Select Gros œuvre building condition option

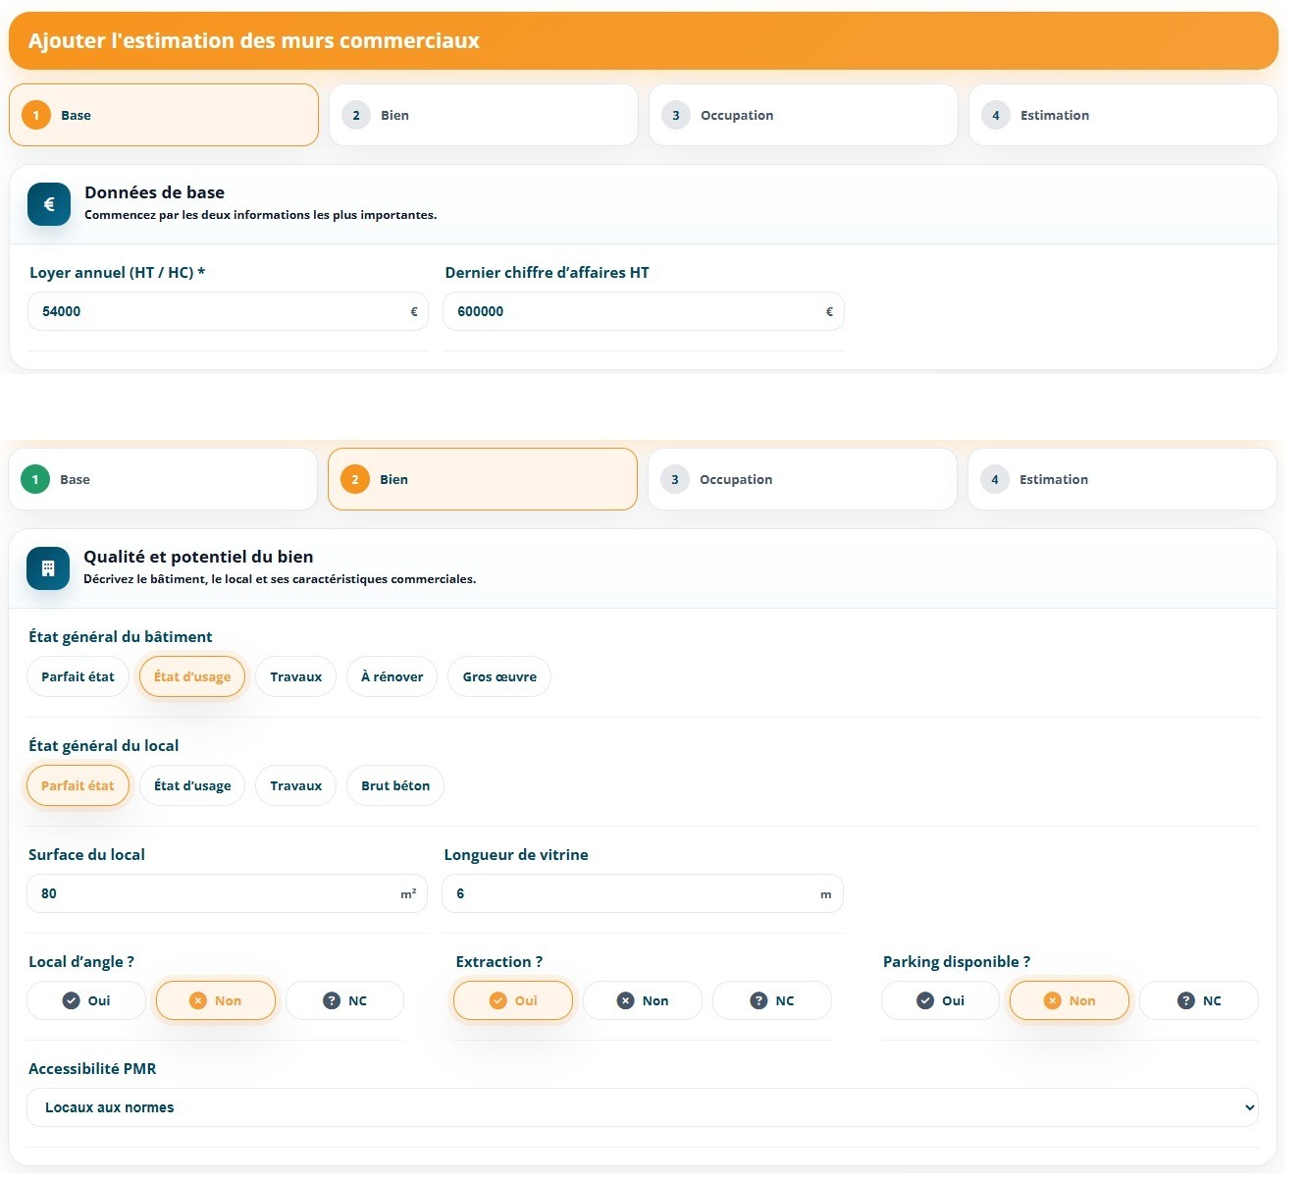pos(499,676)
